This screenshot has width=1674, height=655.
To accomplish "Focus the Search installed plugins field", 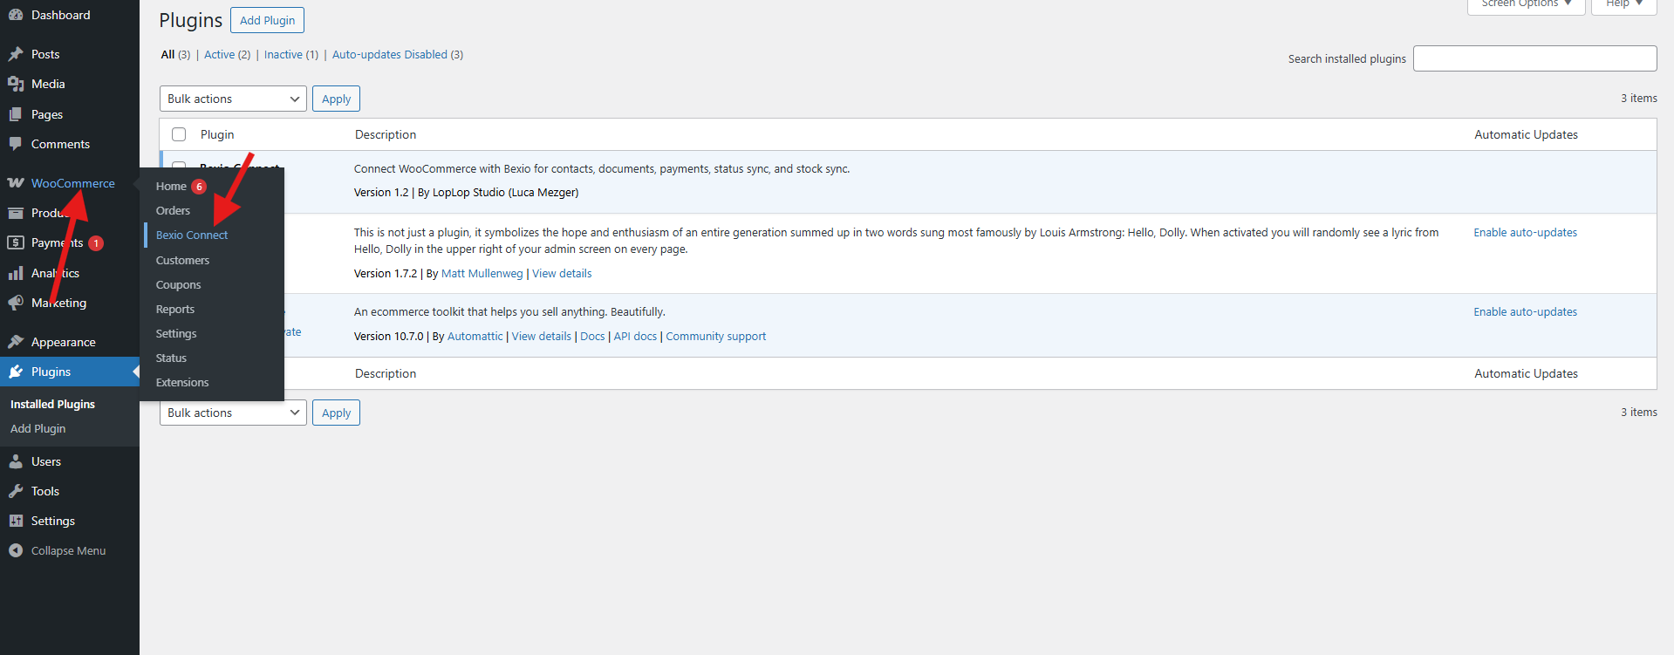I will pyautogui.click(x=1534, y=58).
